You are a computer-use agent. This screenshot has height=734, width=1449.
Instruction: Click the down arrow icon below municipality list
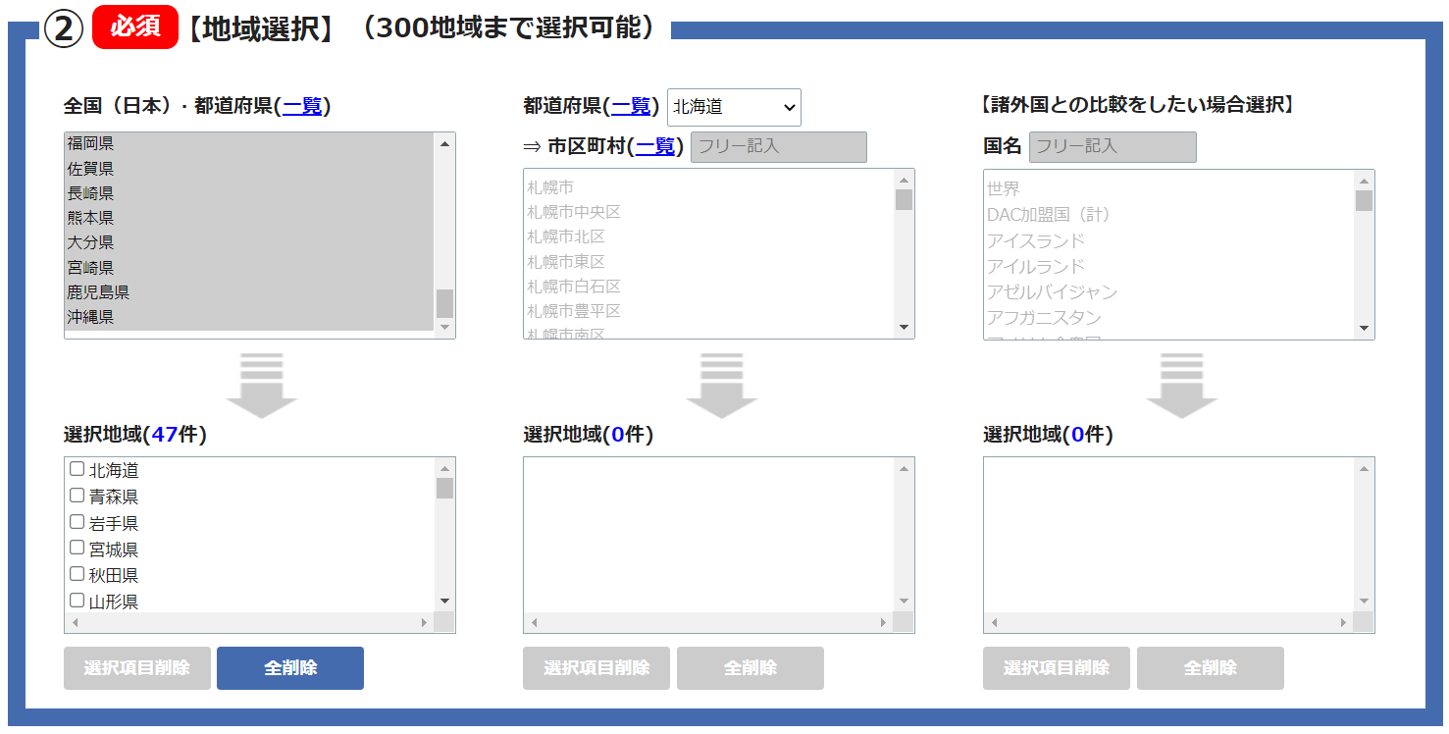pyautogui.click(x=721, y=385)
